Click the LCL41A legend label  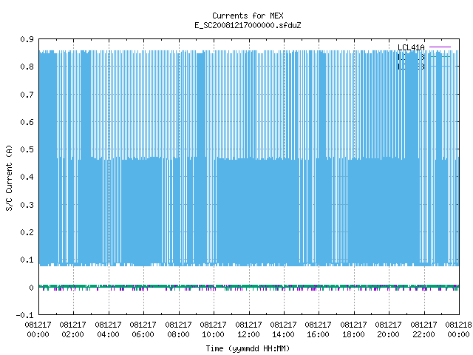click(411, 47)
